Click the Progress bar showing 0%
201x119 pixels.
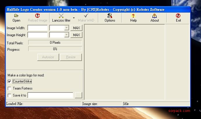point(55,49)
